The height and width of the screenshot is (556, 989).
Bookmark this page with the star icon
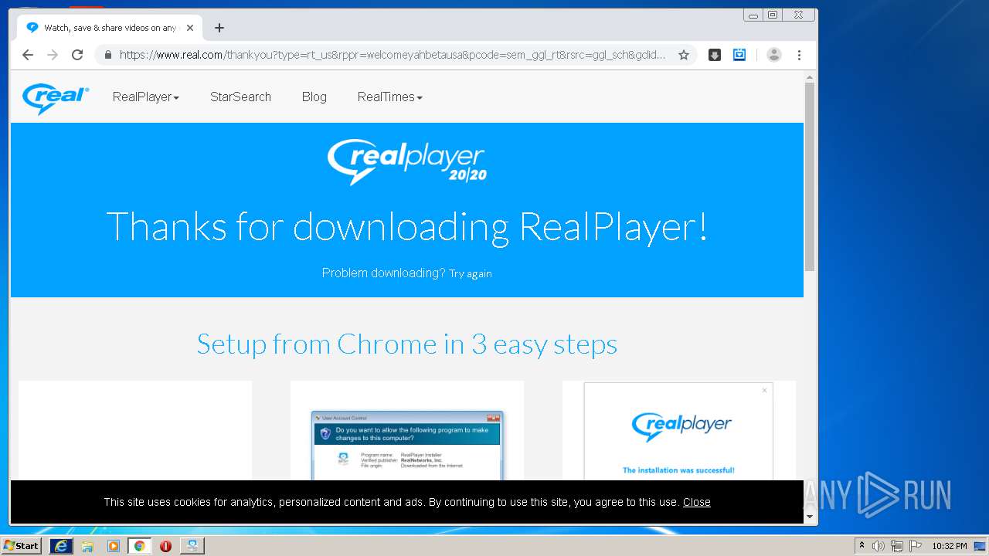click(684, 55)
